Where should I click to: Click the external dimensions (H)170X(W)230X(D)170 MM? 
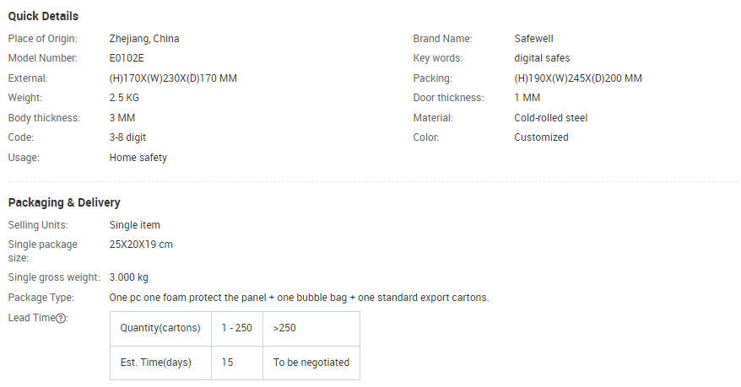pyautogui.click(x=173, y=78)
